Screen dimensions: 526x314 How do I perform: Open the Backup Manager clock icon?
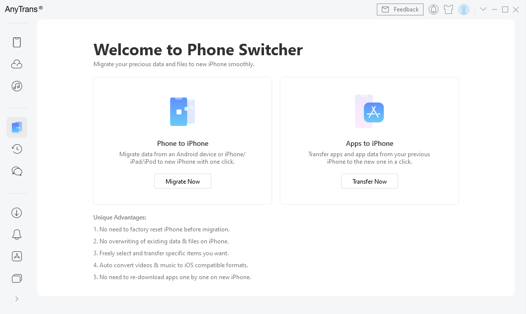pos(17,149)
